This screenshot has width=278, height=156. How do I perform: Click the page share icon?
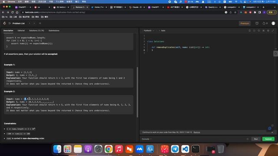pos(231,13)
